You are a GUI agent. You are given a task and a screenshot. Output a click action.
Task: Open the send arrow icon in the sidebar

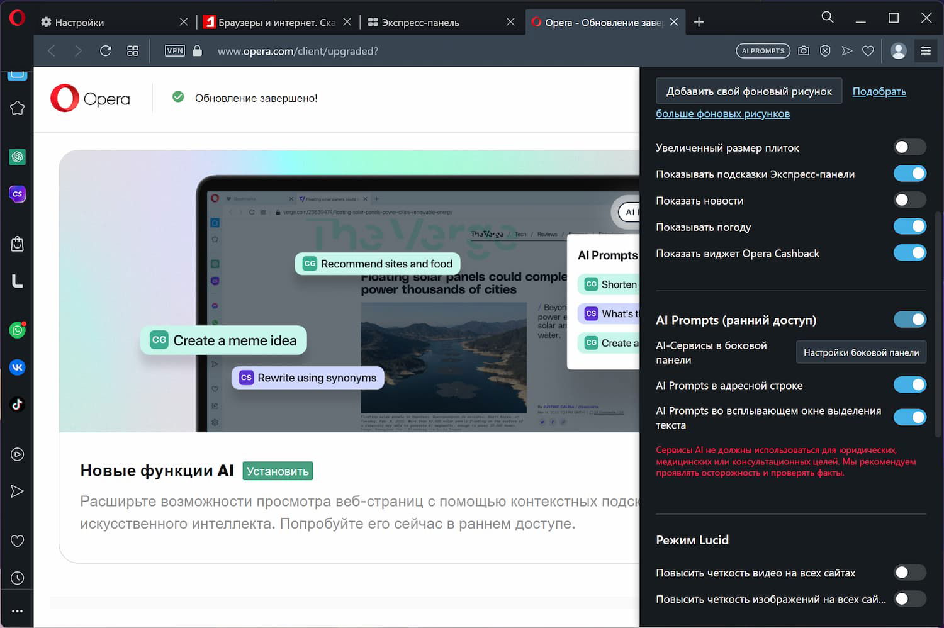pyautogui.click(x=18, y=491)
